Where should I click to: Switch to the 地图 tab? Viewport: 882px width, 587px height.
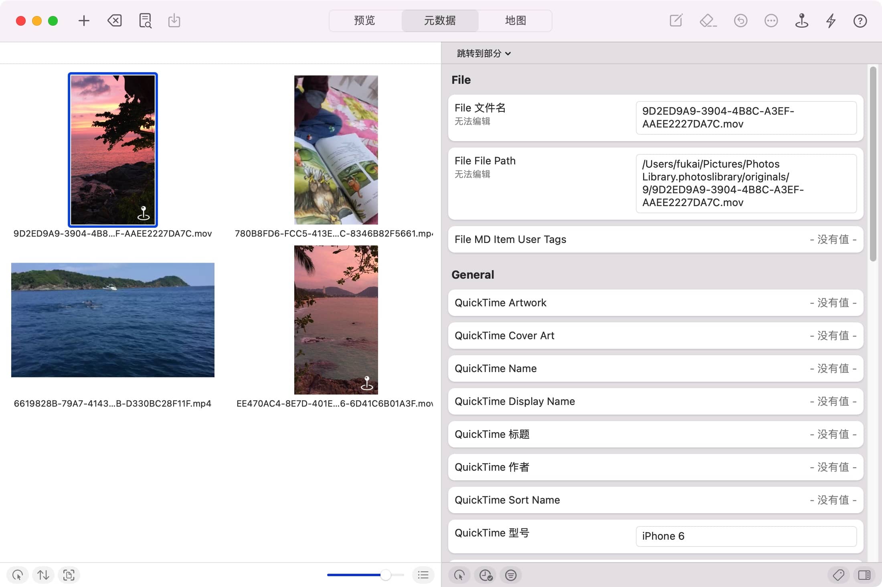[516, 20]
